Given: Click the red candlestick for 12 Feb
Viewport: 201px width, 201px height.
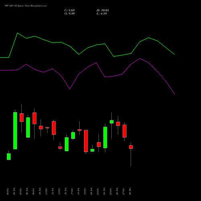Looking at the screenshot, I should click(54, 128).
